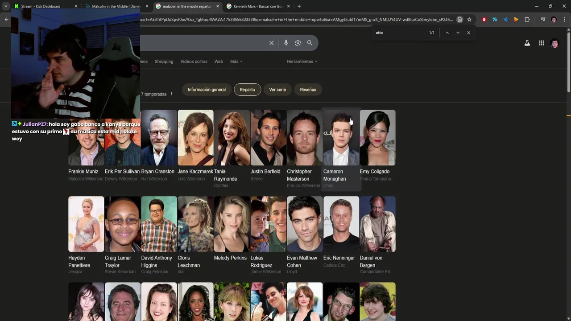Expand the Más search filter dropdown

pos(236,62)
